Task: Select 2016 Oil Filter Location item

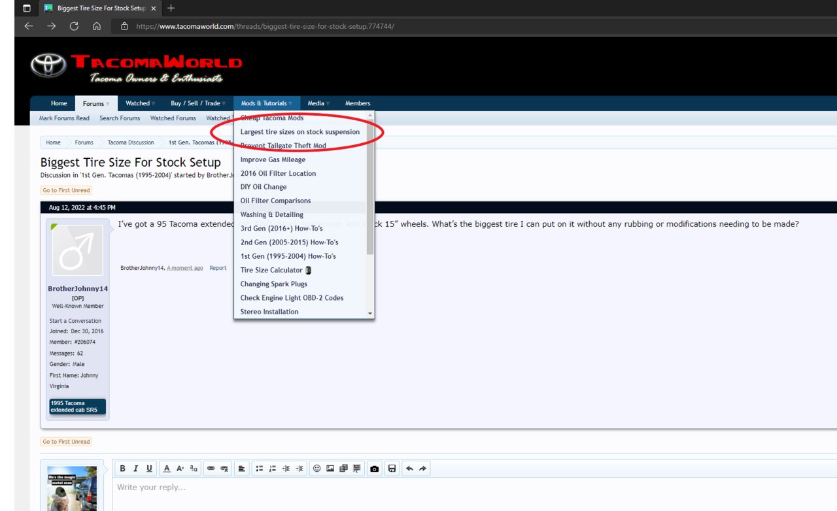Action: click(278, 173)
